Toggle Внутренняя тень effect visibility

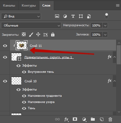pyautogui.click(x=24, y=72)
